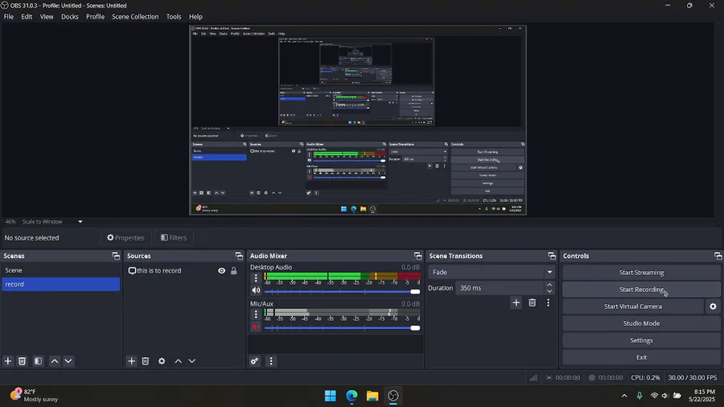Add a new source with plus icon

(x=132, y=361)
